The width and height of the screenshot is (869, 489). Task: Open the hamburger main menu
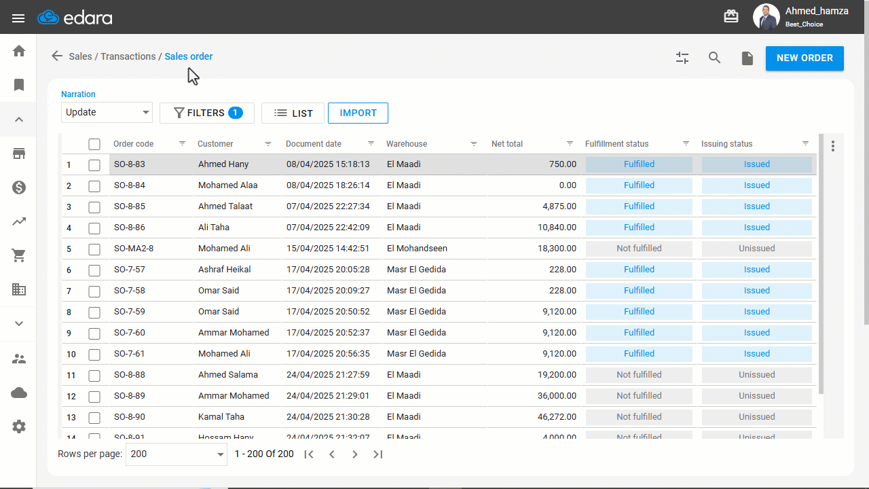coord(18,18)
